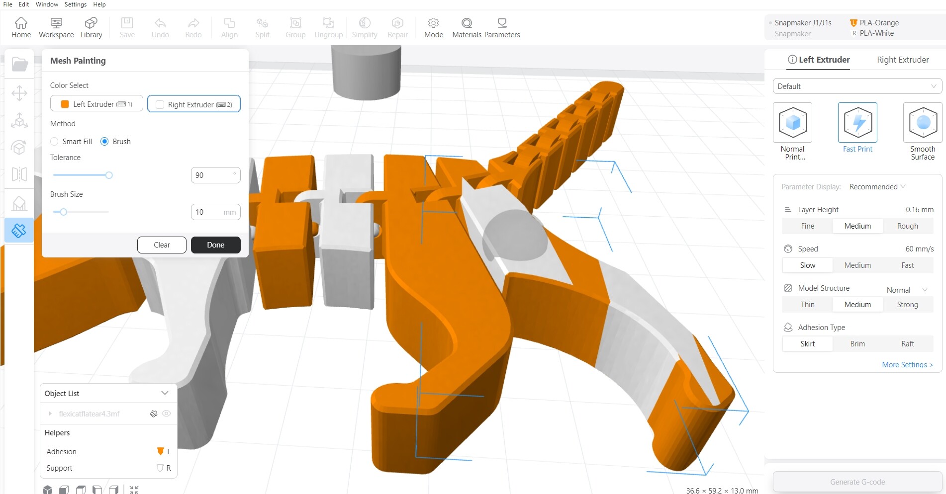Open Parameter Display Recommended dropdown
The width and height of the screenshot is (946, 494).
(x=877, y=187)
